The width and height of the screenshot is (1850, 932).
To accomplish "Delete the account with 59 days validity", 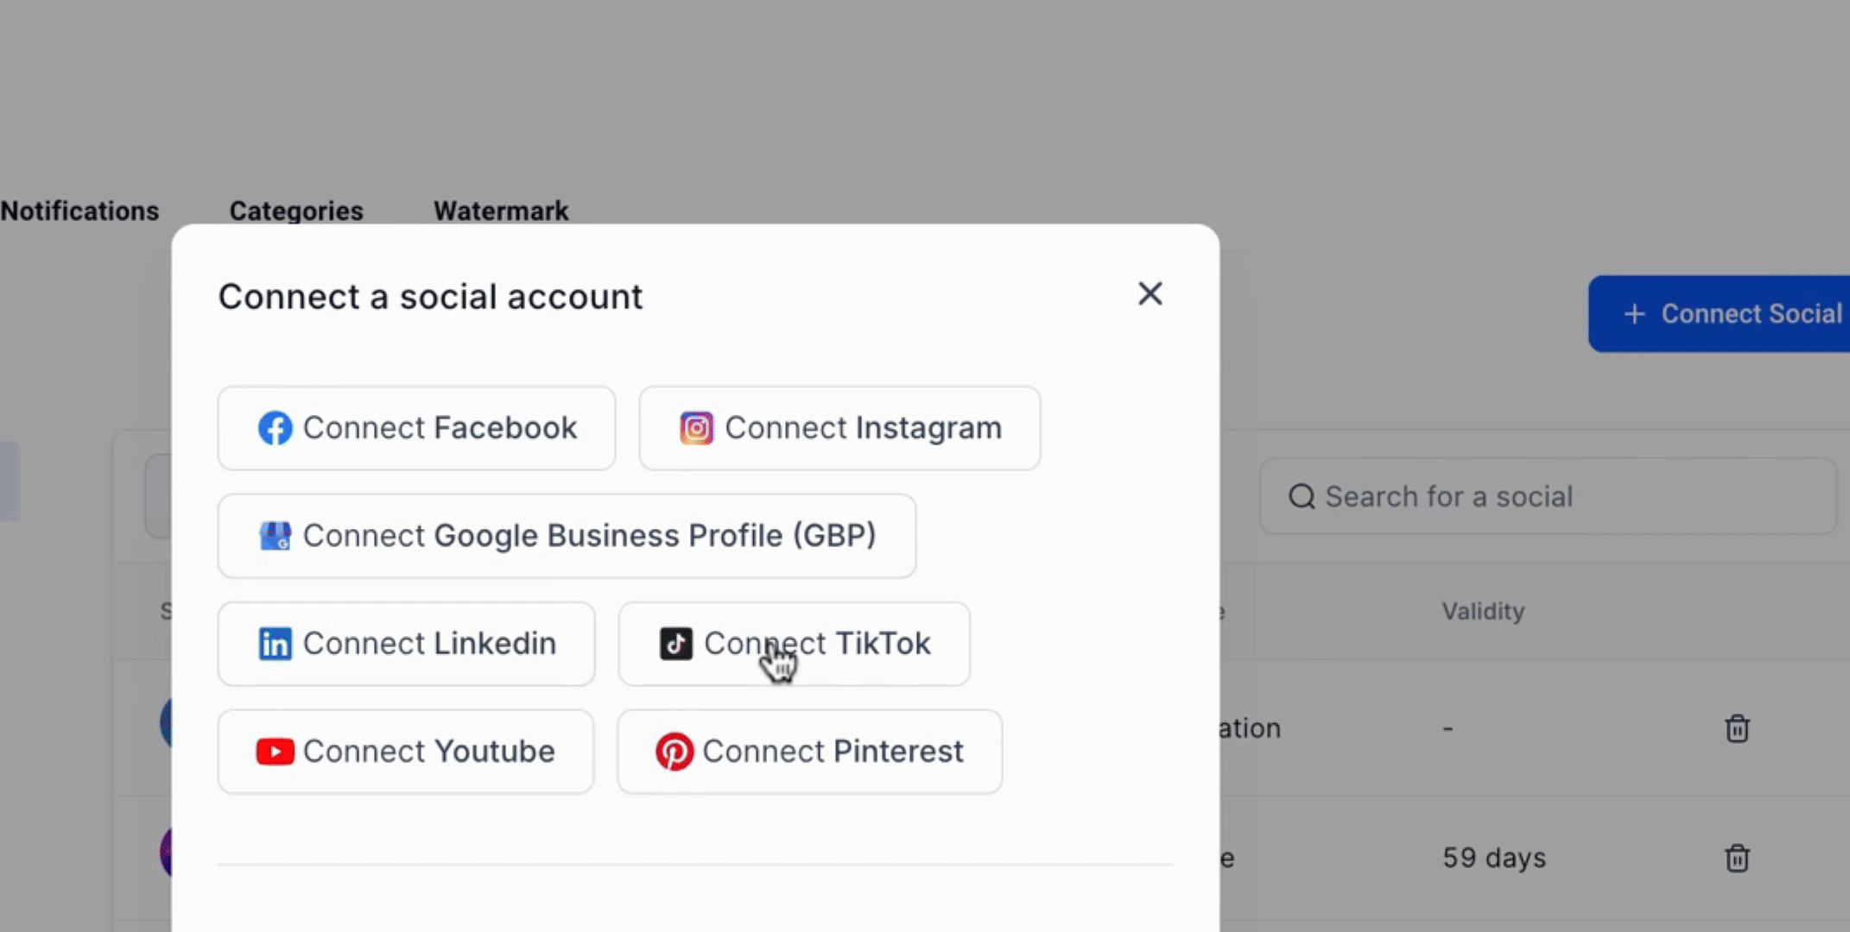I will pos(1737,858).
